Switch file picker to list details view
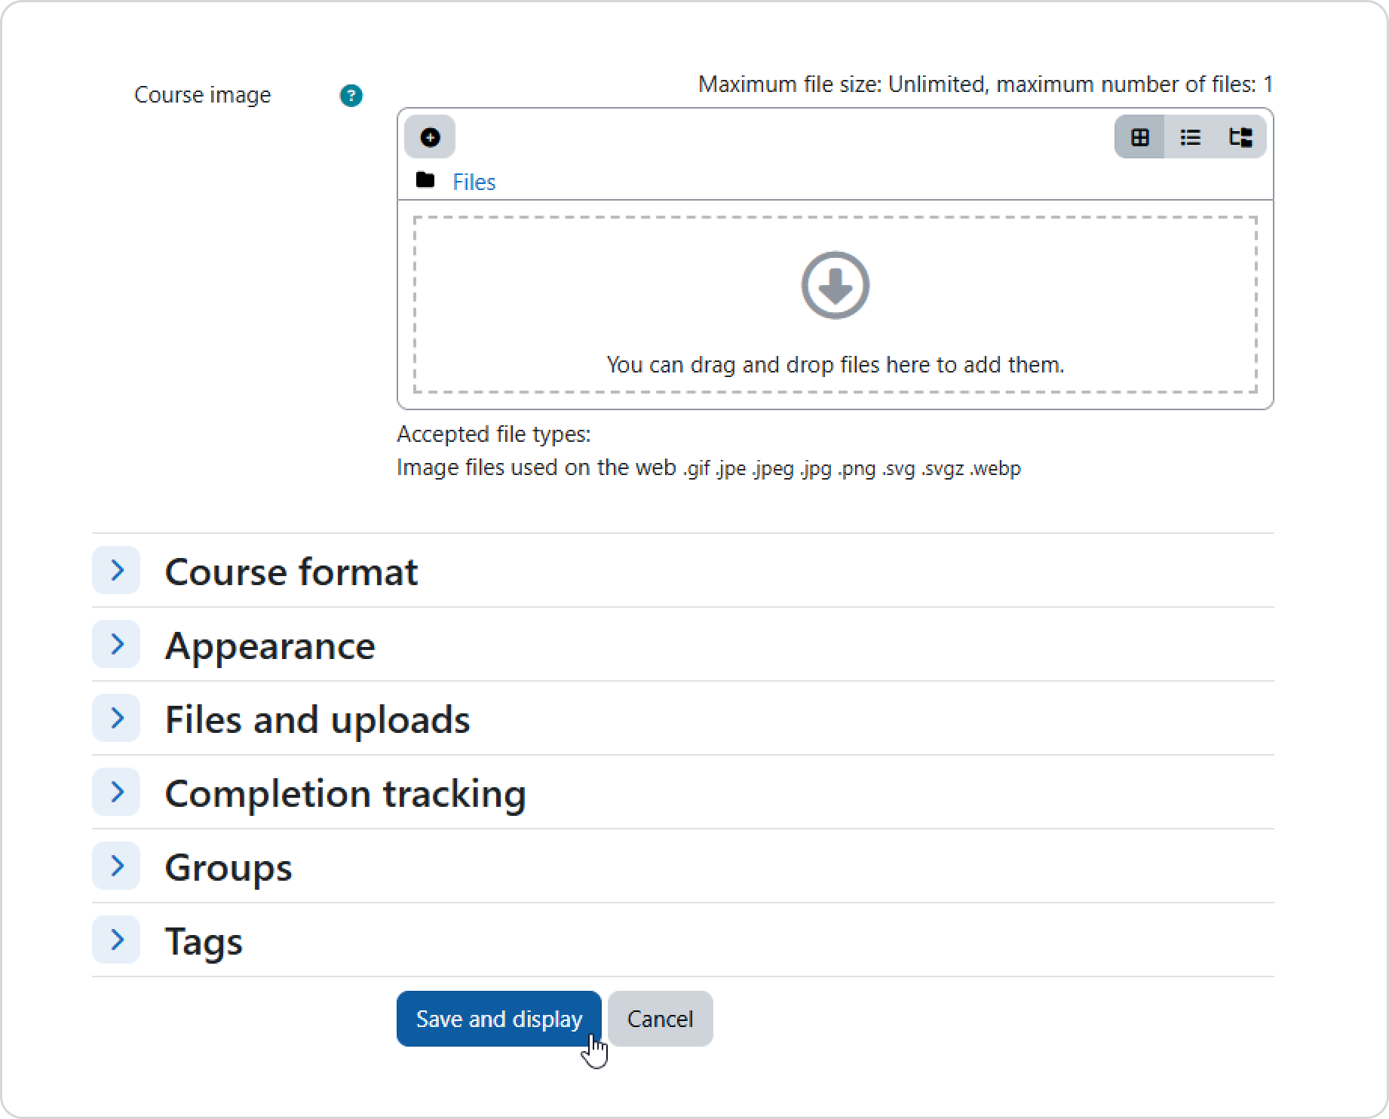Viewport: 1389px width, 1119px height. (1190, 137)
